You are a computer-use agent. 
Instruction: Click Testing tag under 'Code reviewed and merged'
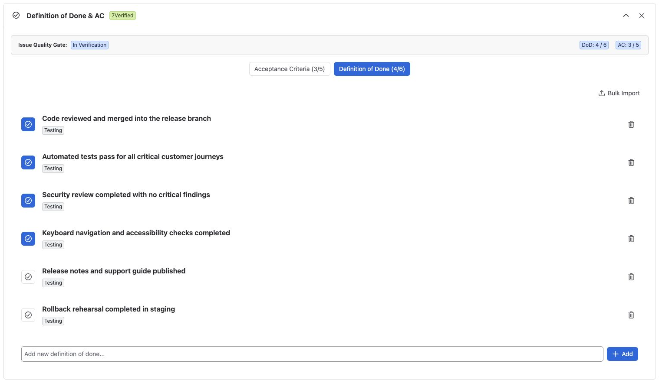coord(53,130)
